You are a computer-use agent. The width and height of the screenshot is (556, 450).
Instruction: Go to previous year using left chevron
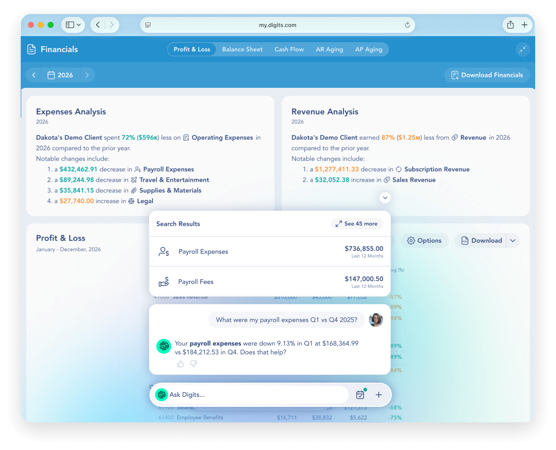(34, 75)
